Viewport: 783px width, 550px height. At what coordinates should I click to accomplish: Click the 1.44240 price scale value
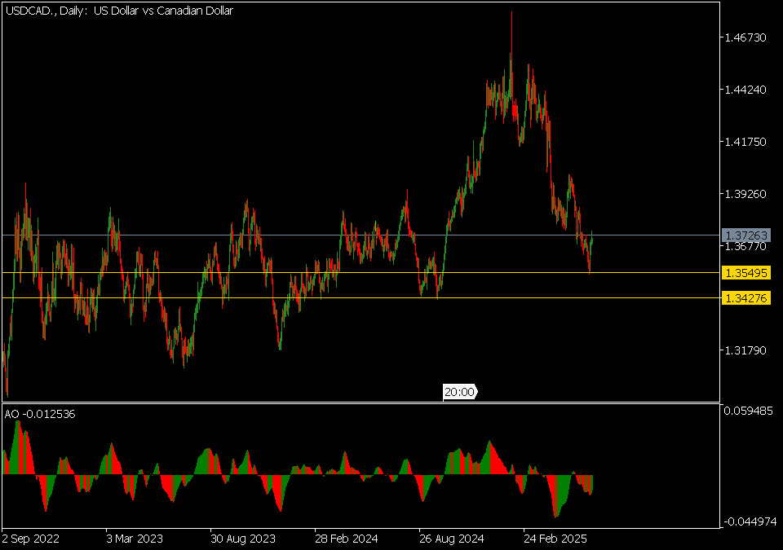[745, 90]
